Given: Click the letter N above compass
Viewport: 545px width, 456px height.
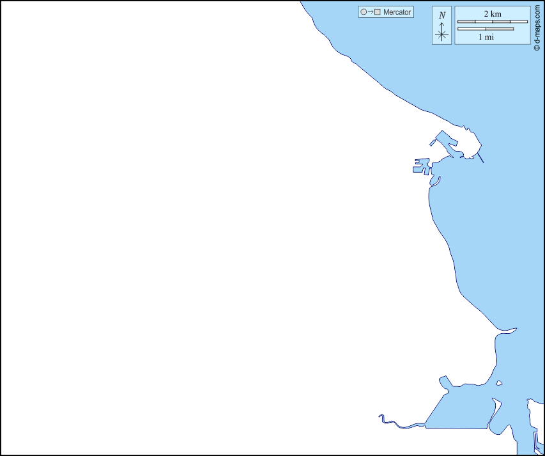Looking at the screenshot, I should click(442, 15).
